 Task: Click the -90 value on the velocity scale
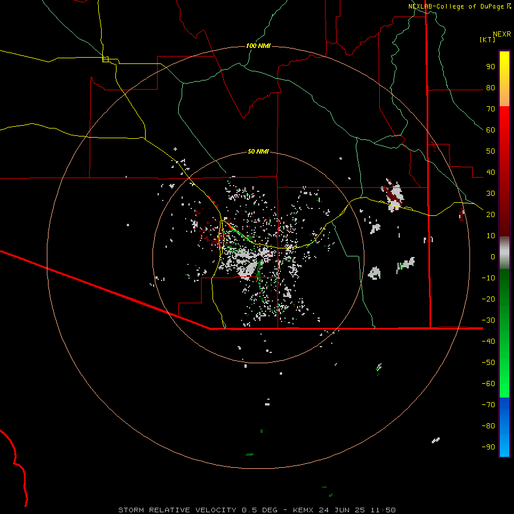[488, 447]
